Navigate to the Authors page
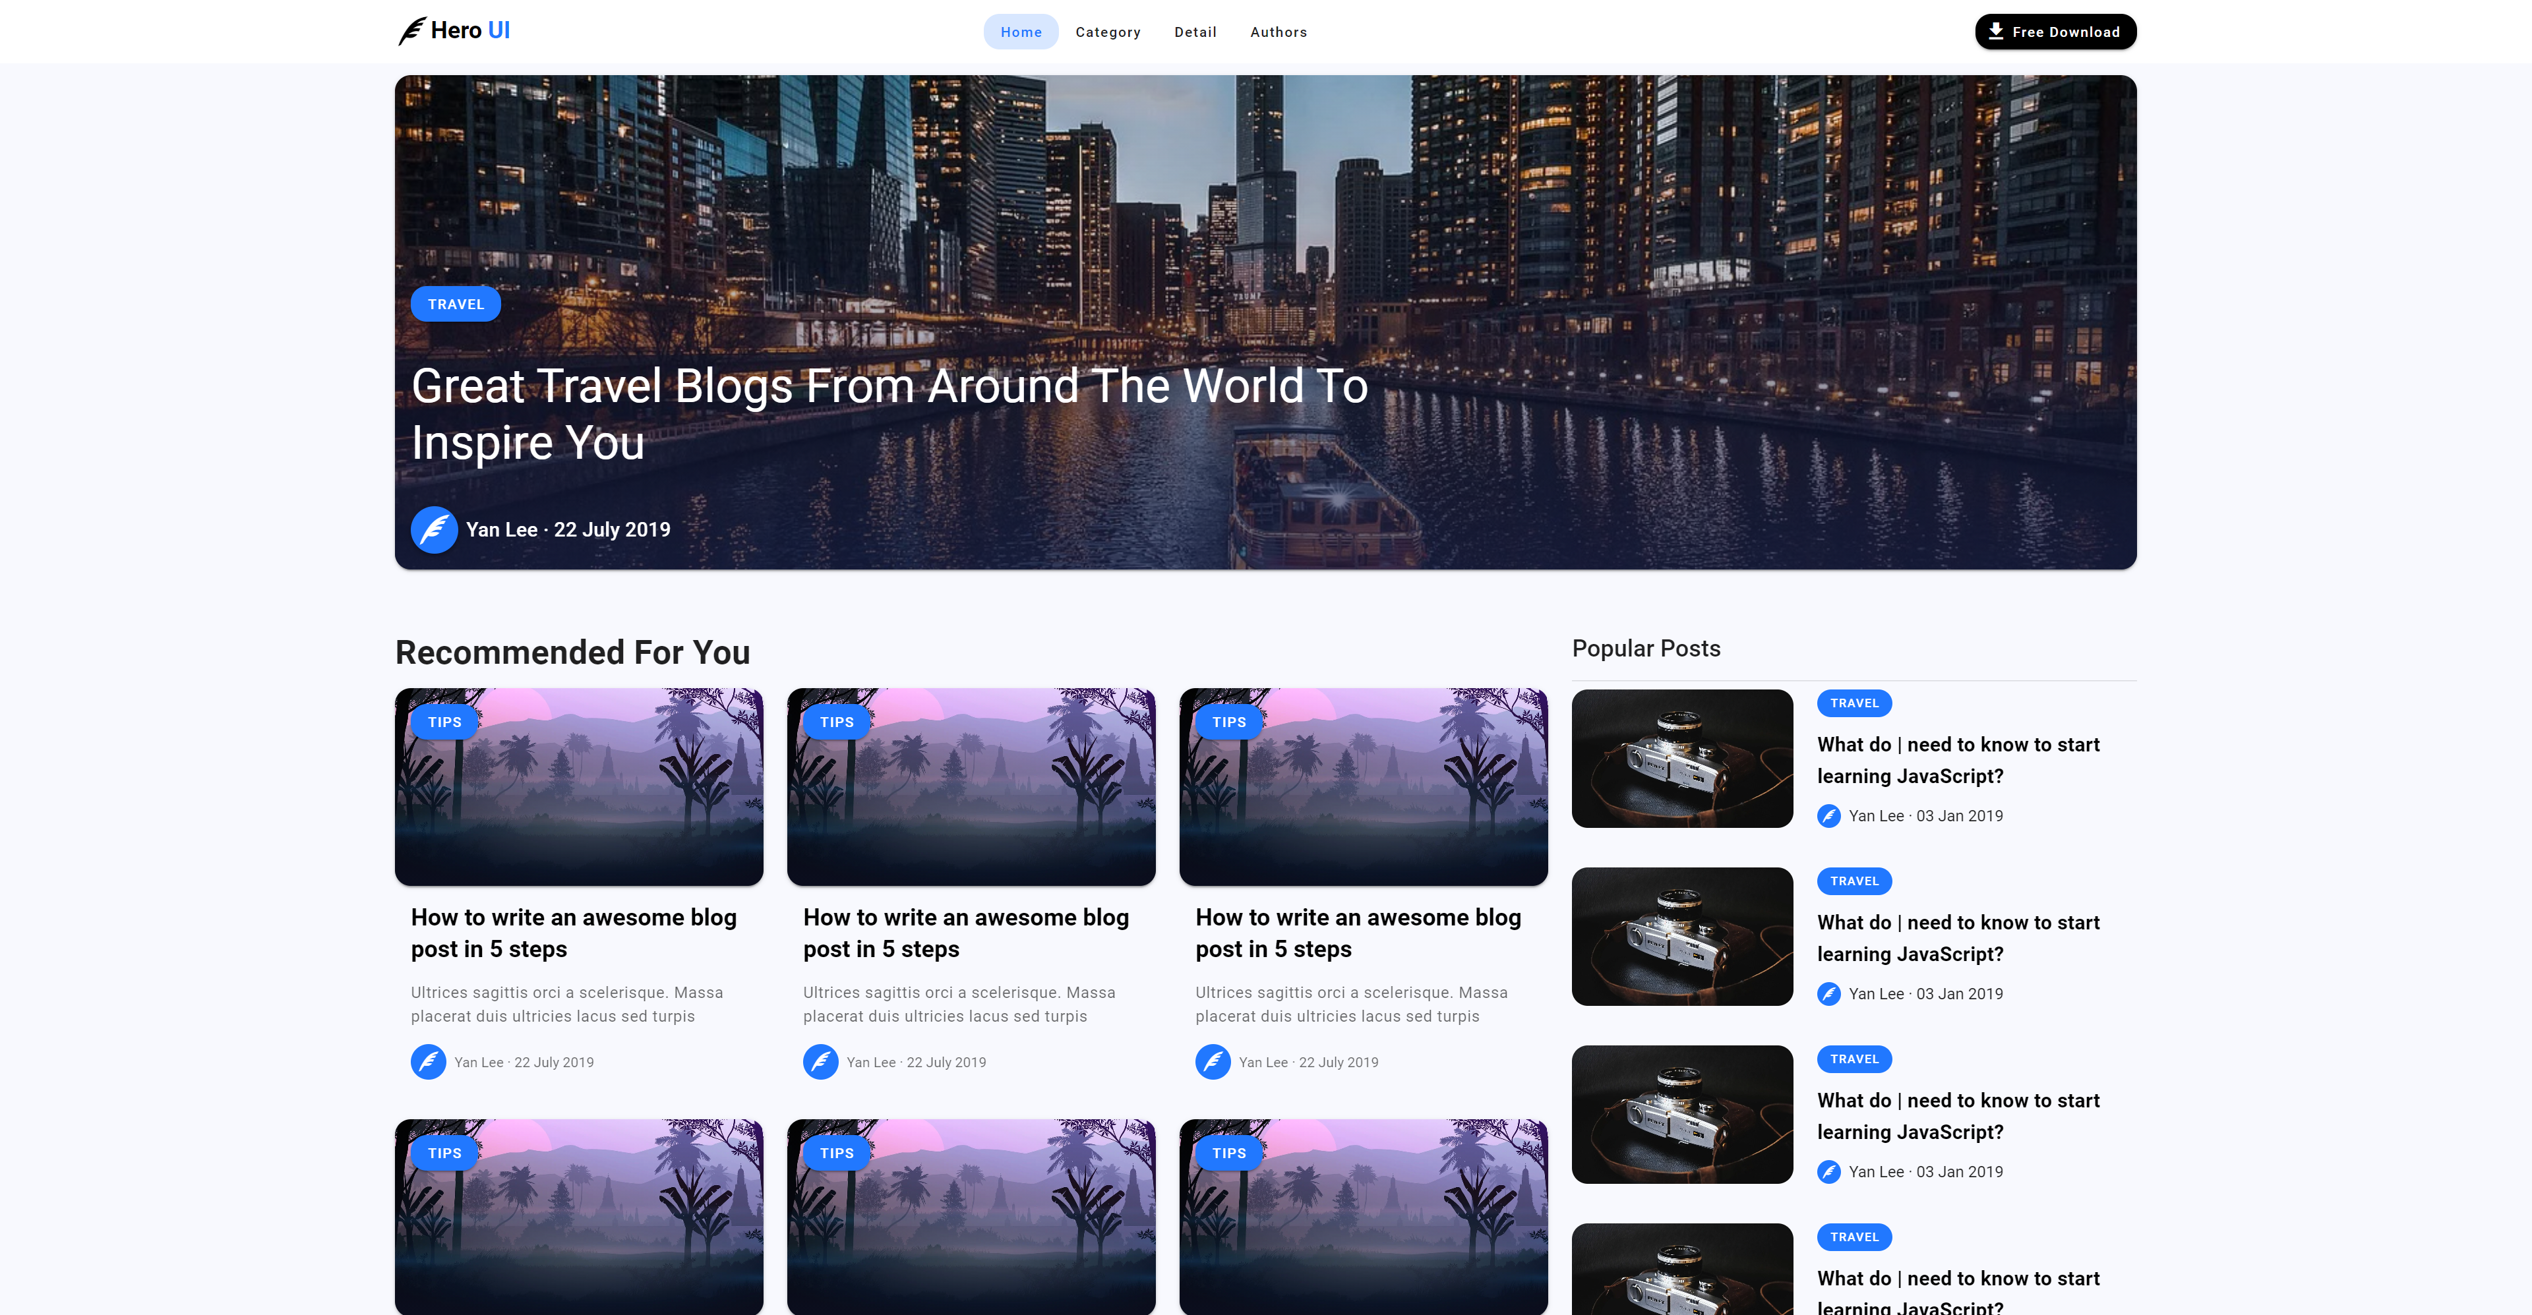The width and height of the screenshot is (2532, 1315). 1278,32
